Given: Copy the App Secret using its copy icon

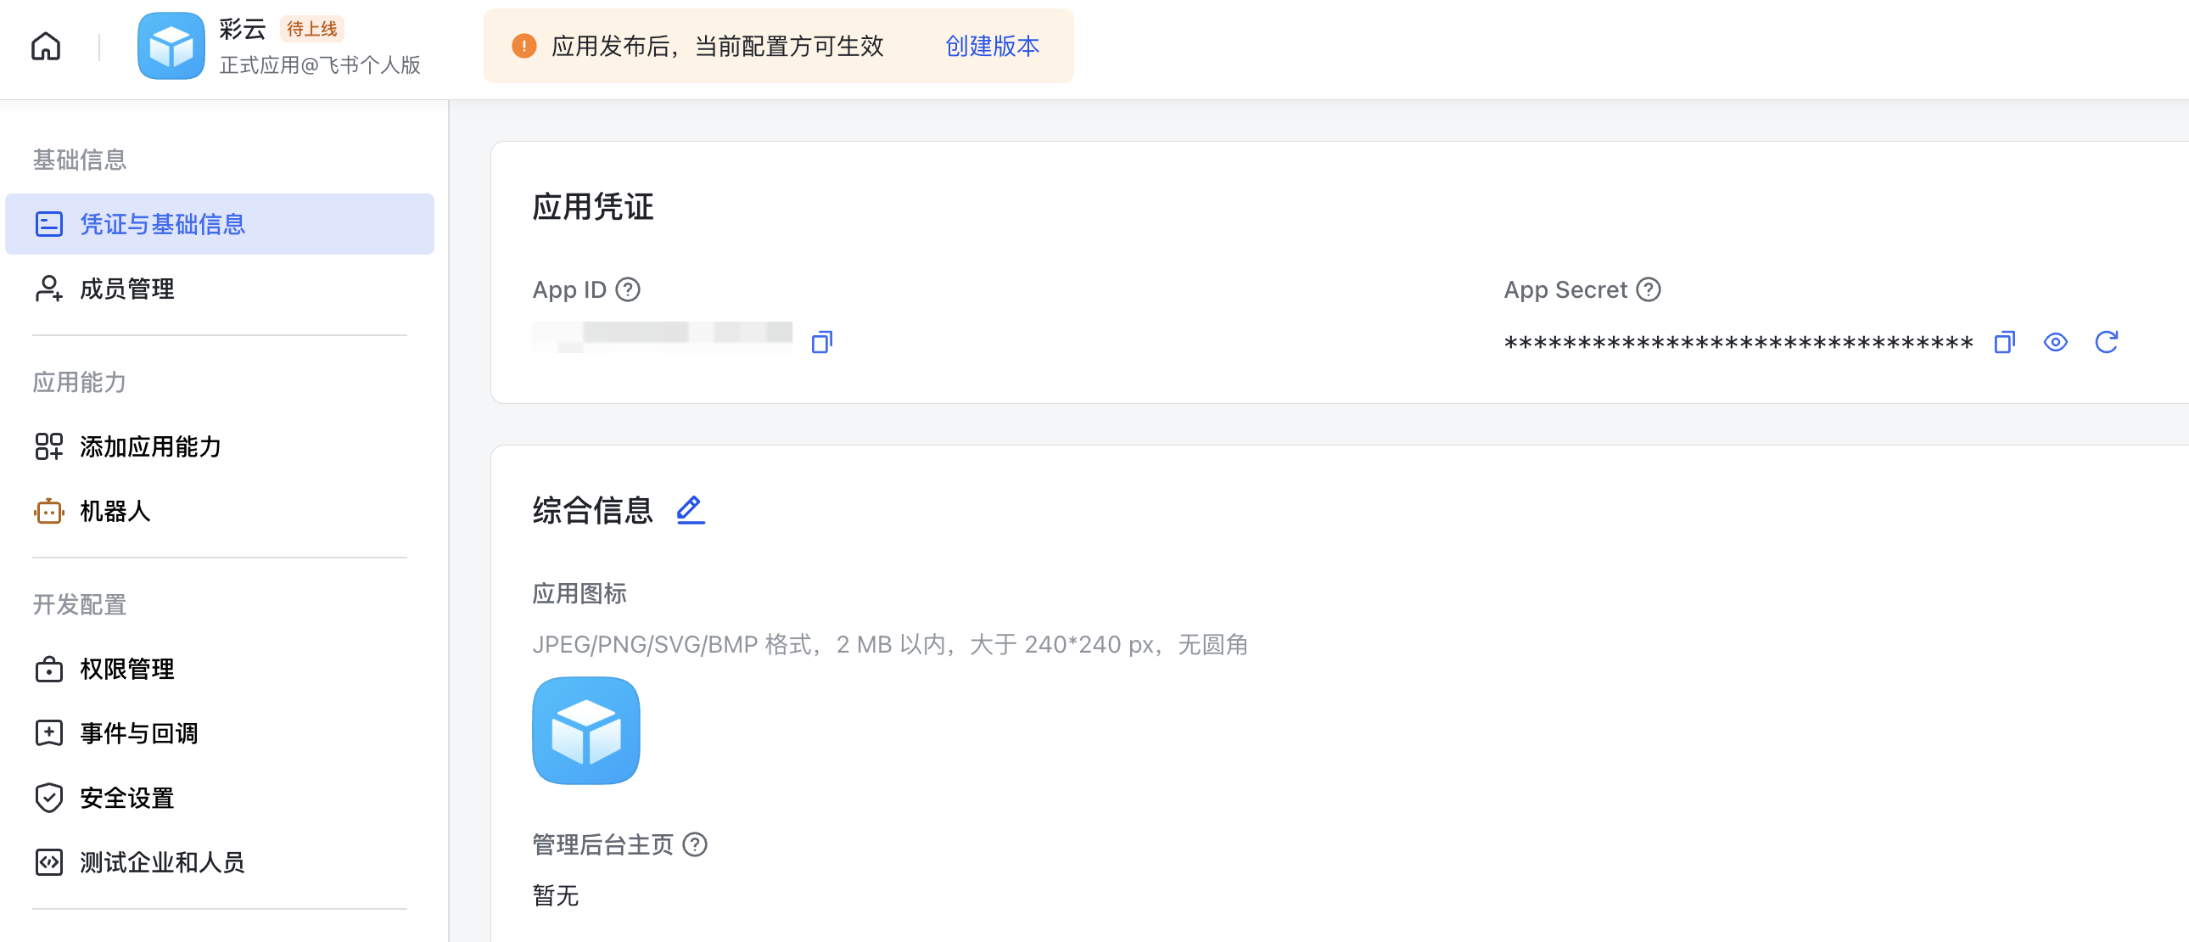Looking at the screenshot, I should pos(2006,342).
